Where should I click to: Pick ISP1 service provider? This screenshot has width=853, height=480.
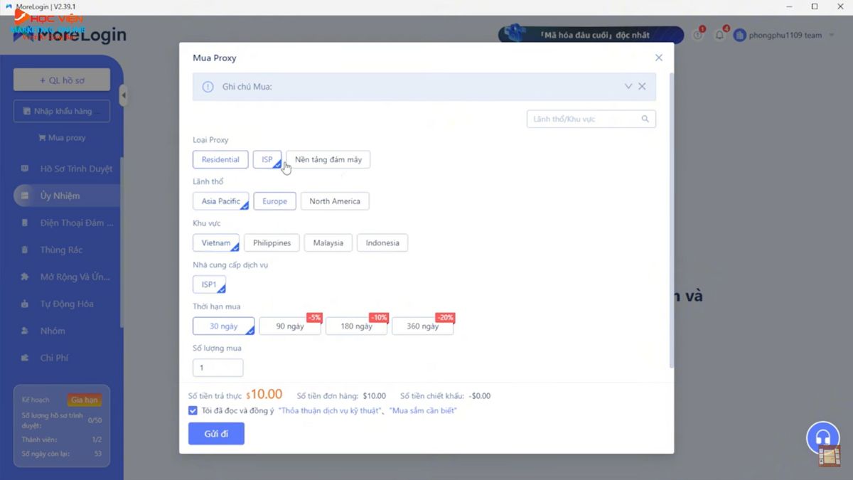[209, 284]
